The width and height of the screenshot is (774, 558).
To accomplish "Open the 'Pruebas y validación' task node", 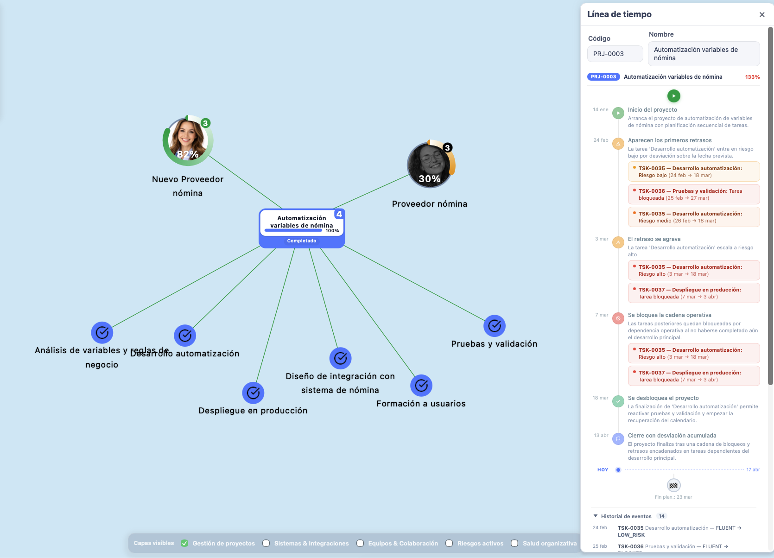I will 494,326.
